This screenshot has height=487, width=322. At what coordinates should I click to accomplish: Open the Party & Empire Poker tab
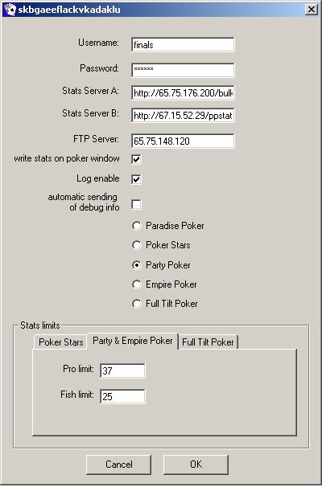click(133, 341)
